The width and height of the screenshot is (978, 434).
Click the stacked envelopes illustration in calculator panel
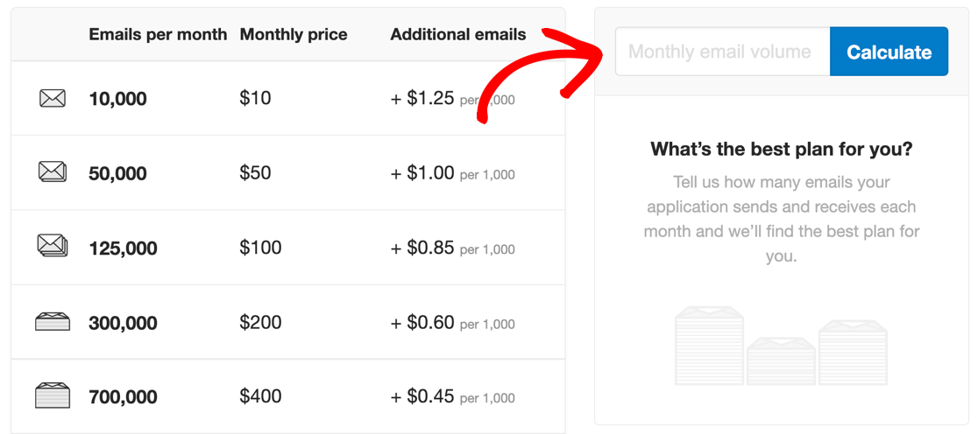[781, 346]
